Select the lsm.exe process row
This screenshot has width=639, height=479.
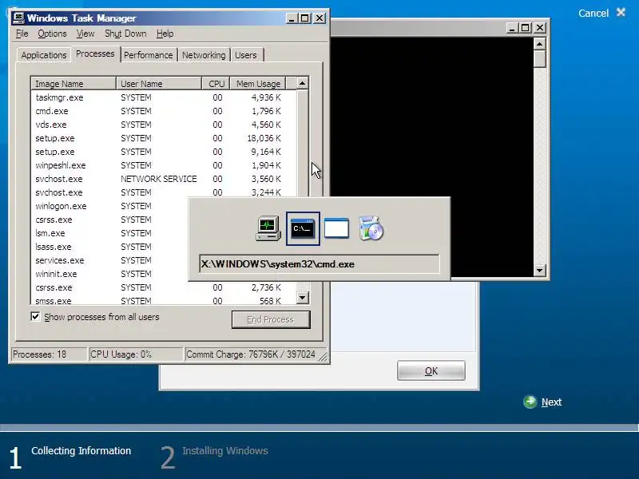109,233
